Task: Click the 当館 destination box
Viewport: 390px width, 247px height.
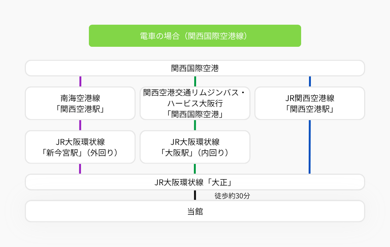Action: [x=195, y=211]
